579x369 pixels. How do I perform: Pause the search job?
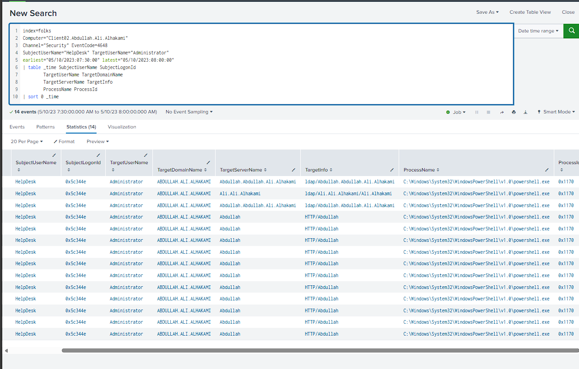[x=476, y=112]
